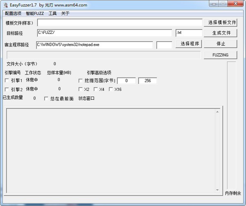Enable the 引擎2 checkbox

(x=7, y=89)
